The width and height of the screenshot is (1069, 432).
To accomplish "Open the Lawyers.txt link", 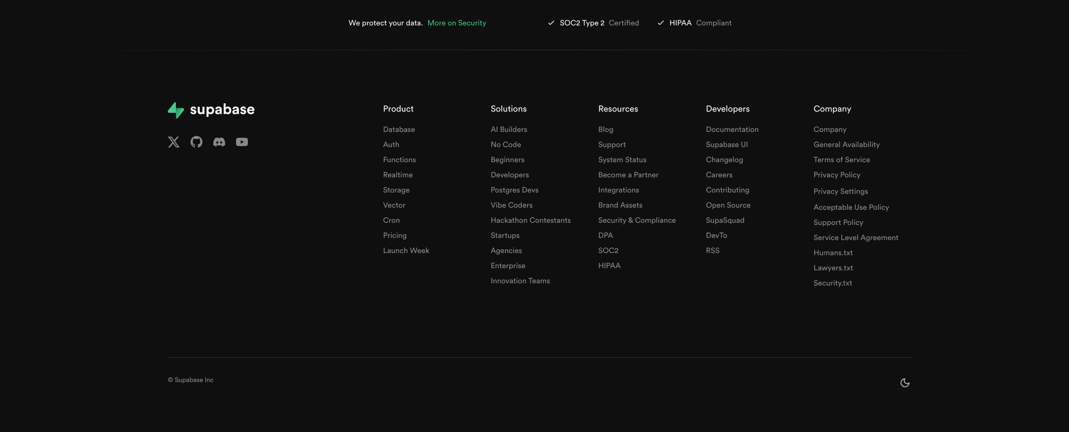I will pyautogui.click(x=833, y=268).
